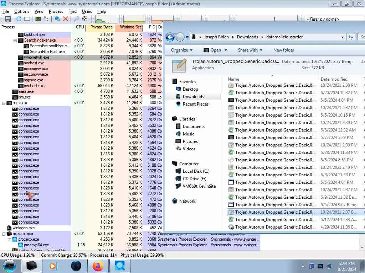Click the dropdown arrow next to Open
Viewport: 365px width, 273px height.
pos(226,50)
